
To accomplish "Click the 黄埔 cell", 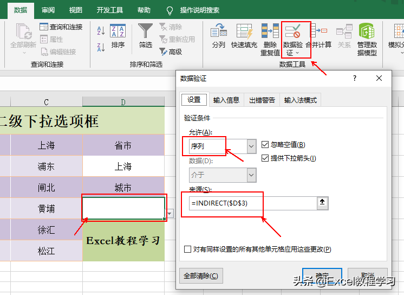I will pos(47,209).
